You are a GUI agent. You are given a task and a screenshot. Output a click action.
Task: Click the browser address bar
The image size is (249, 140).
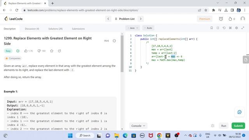109,10
